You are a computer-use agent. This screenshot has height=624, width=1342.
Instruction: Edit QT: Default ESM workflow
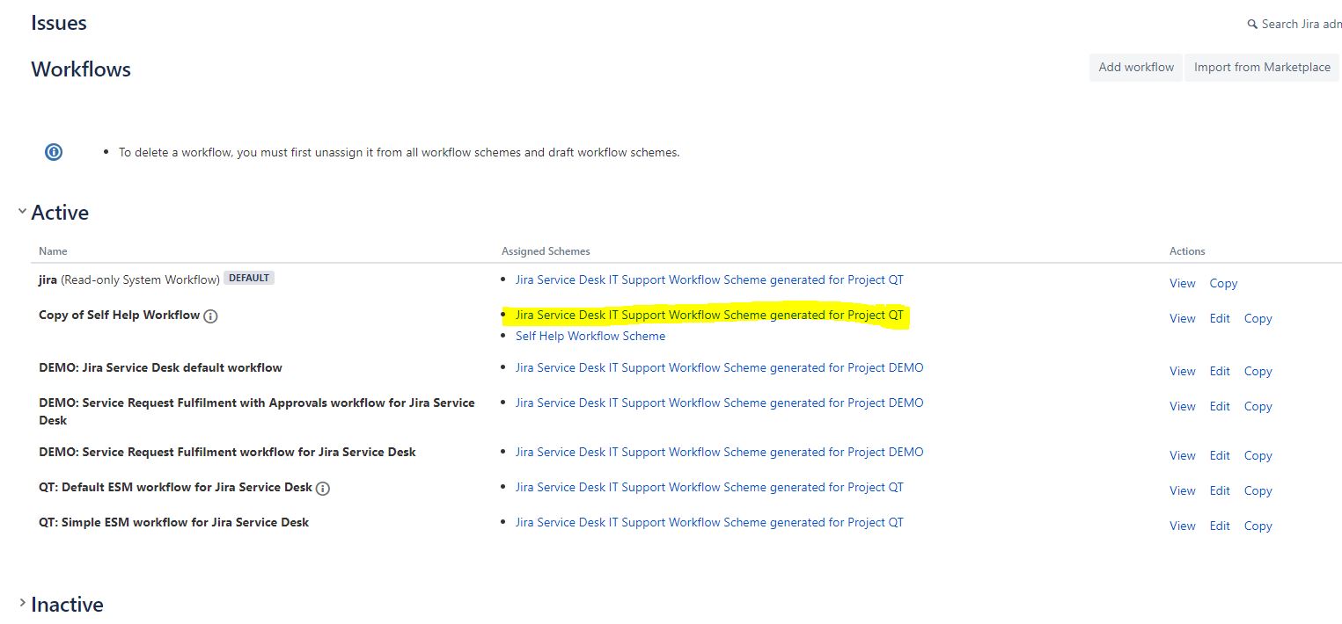click(1220, 490)
